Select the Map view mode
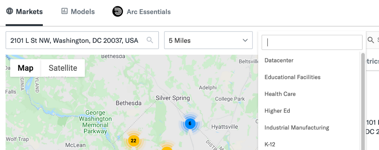This screenshot has width=379, height=150. pos(26,68)
